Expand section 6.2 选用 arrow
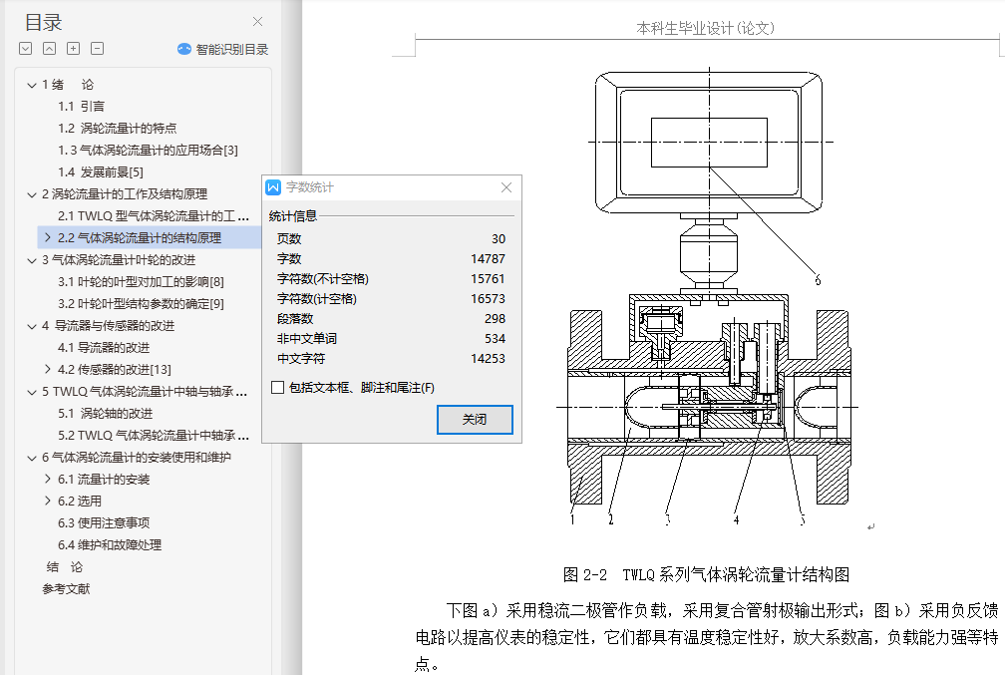This screenshot has width=1005, height=675. click(x=48, y=501)
